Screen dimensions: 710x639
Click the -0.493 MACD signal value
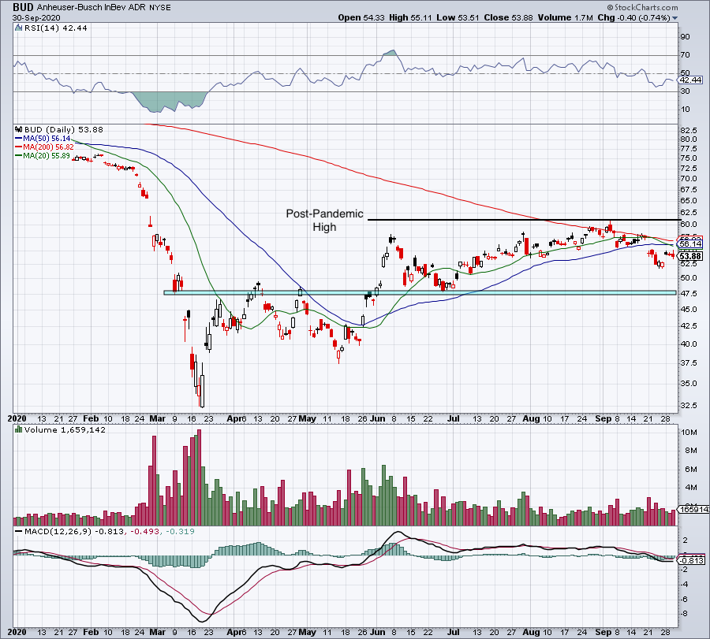pos(145,531)
